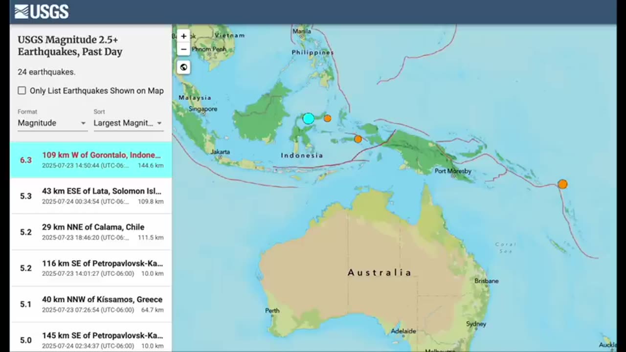Select the 5.2 NNE of Calama, Chile earthquake
Image resolution: width=626 pixels, height=352 pixels.
[x=91, y=232]
